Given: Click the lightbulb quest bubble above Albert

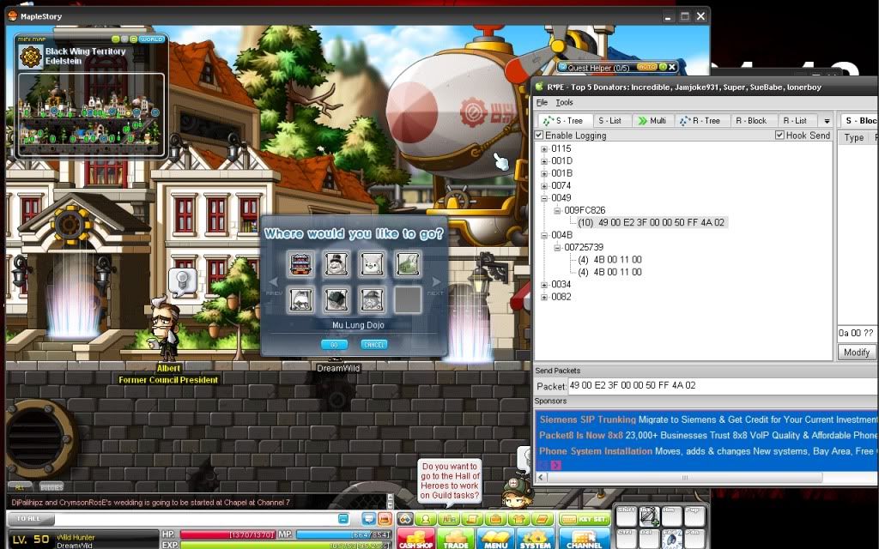Looking at the screenshot, I should (182, 282).
